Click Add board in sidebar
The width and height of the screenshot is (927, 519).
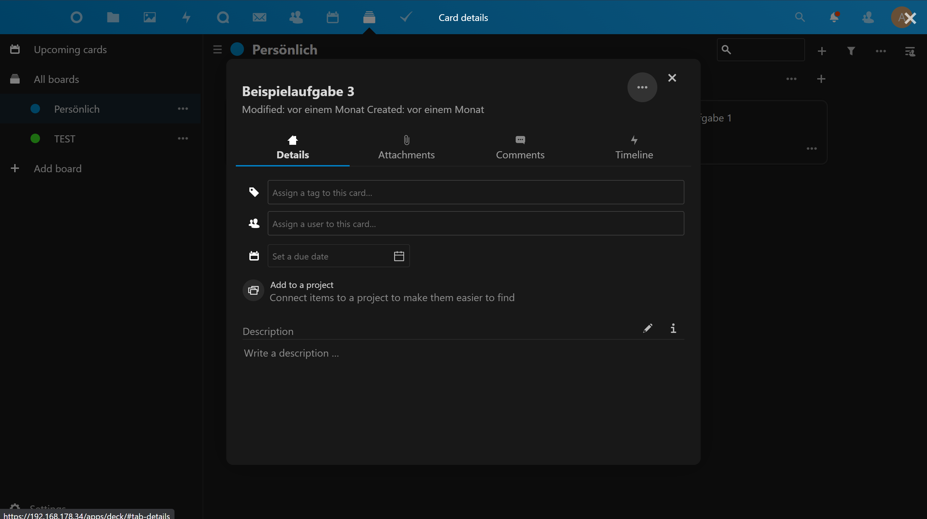click(x=58, y=168)
